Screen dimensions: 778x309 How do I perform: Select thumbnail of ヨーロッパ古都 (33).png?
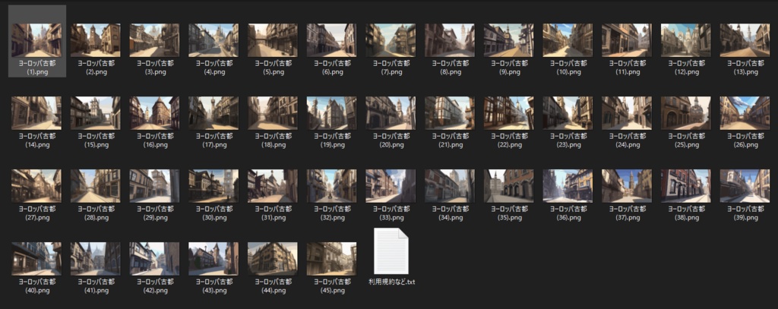pyautogui.click(x=391, y=186)
